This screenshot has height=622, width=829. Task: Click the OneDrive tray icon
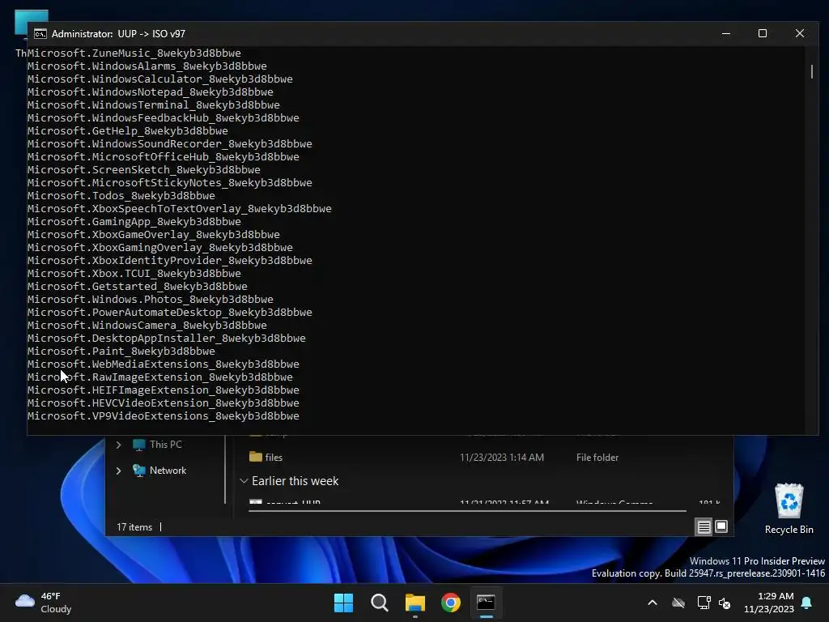[x=678, y=603]
